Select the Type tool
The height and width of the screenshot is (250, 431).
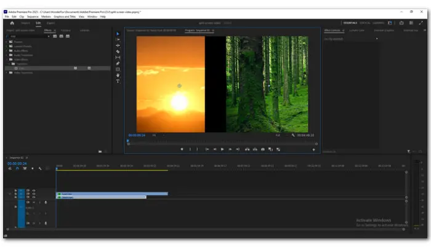118,82
